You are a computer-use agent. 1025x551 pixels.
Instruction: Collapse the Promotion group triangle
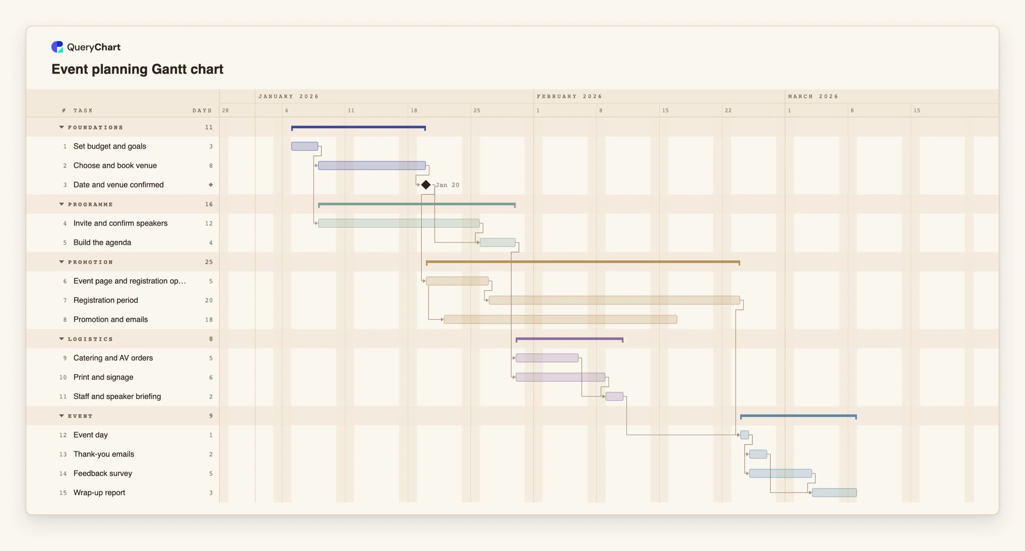61,262
